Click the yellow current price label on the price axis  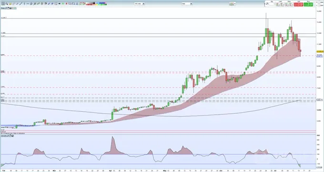tap(320, 51)
